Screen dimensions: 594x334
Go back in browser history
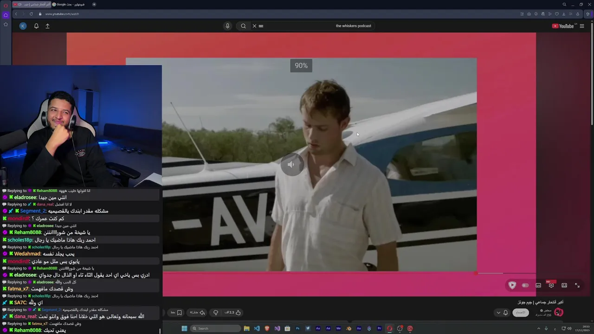point(16,14)
